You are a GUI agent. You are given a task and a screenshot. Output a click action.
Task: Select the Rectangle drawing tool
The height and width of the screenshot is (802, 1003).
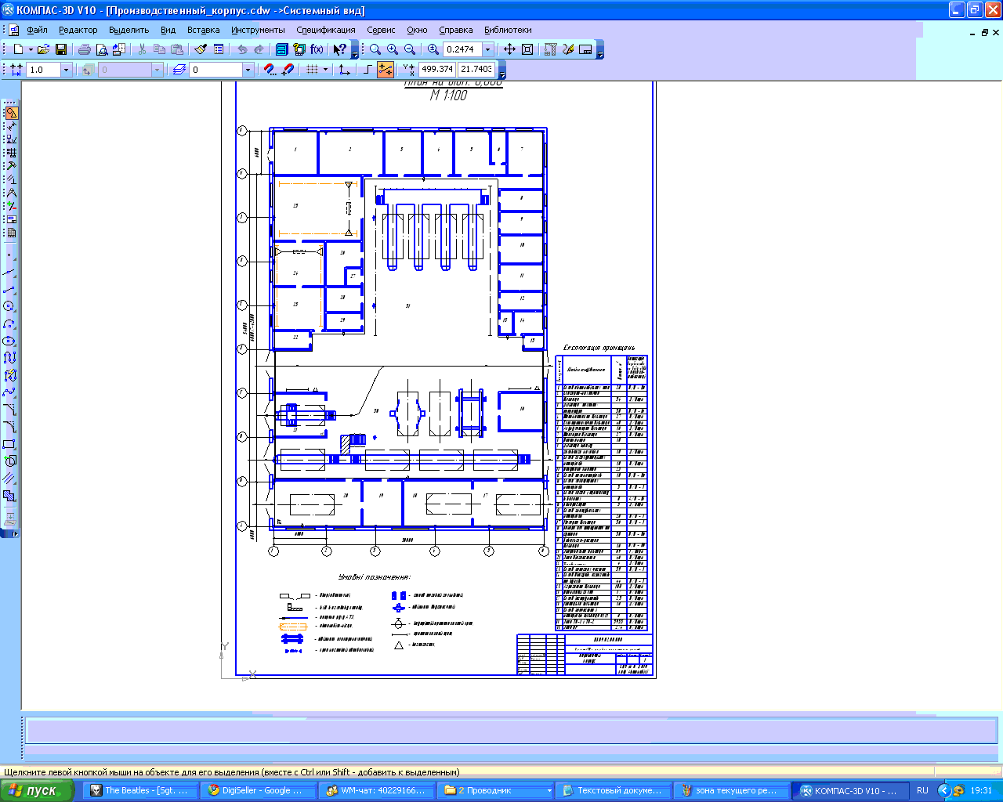pos(9,444)
